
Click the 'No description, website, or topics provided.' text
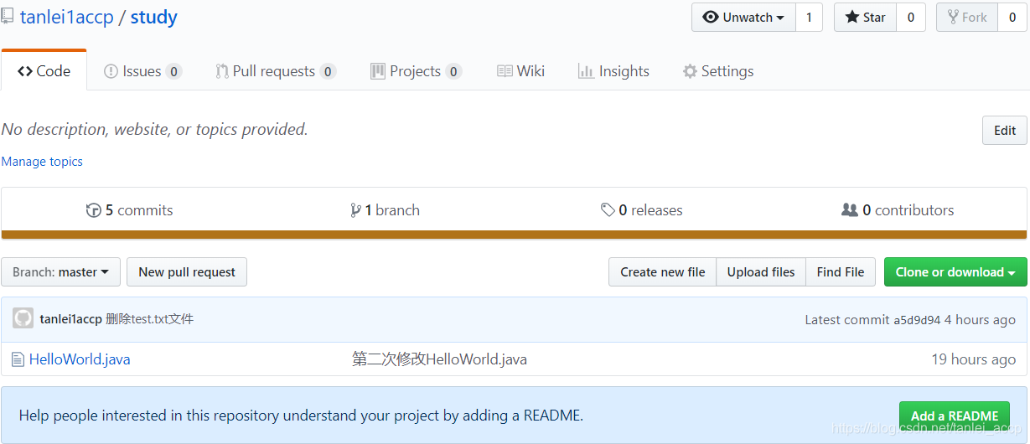click(155, 129)
